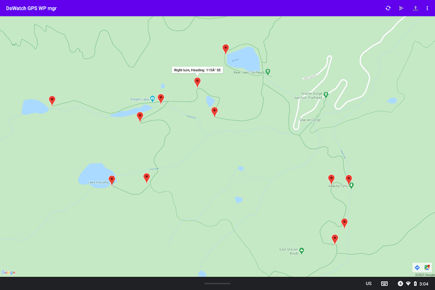Click the East Glacier Knob mountain icon
Screen dimensions: 435x290
(301, 250)
